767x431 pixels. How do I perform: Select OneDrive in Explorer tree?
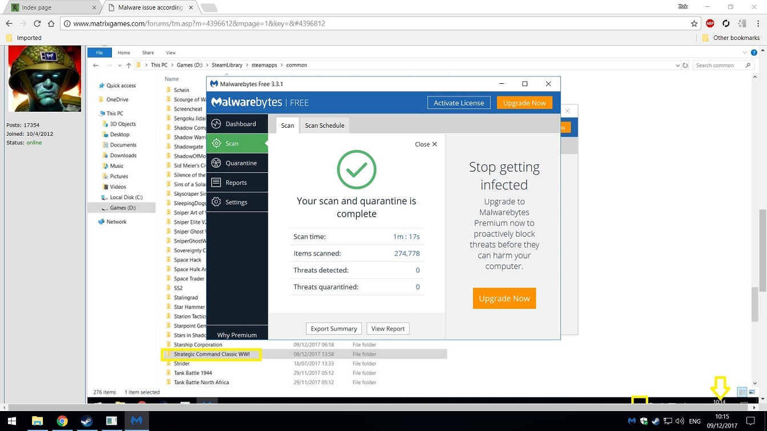[117, 99]
